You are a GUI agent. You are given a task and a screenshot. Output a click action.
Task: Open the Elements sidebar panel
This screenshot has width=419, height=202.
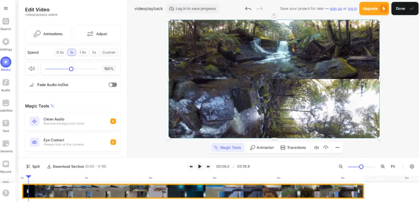coord(6,147)
